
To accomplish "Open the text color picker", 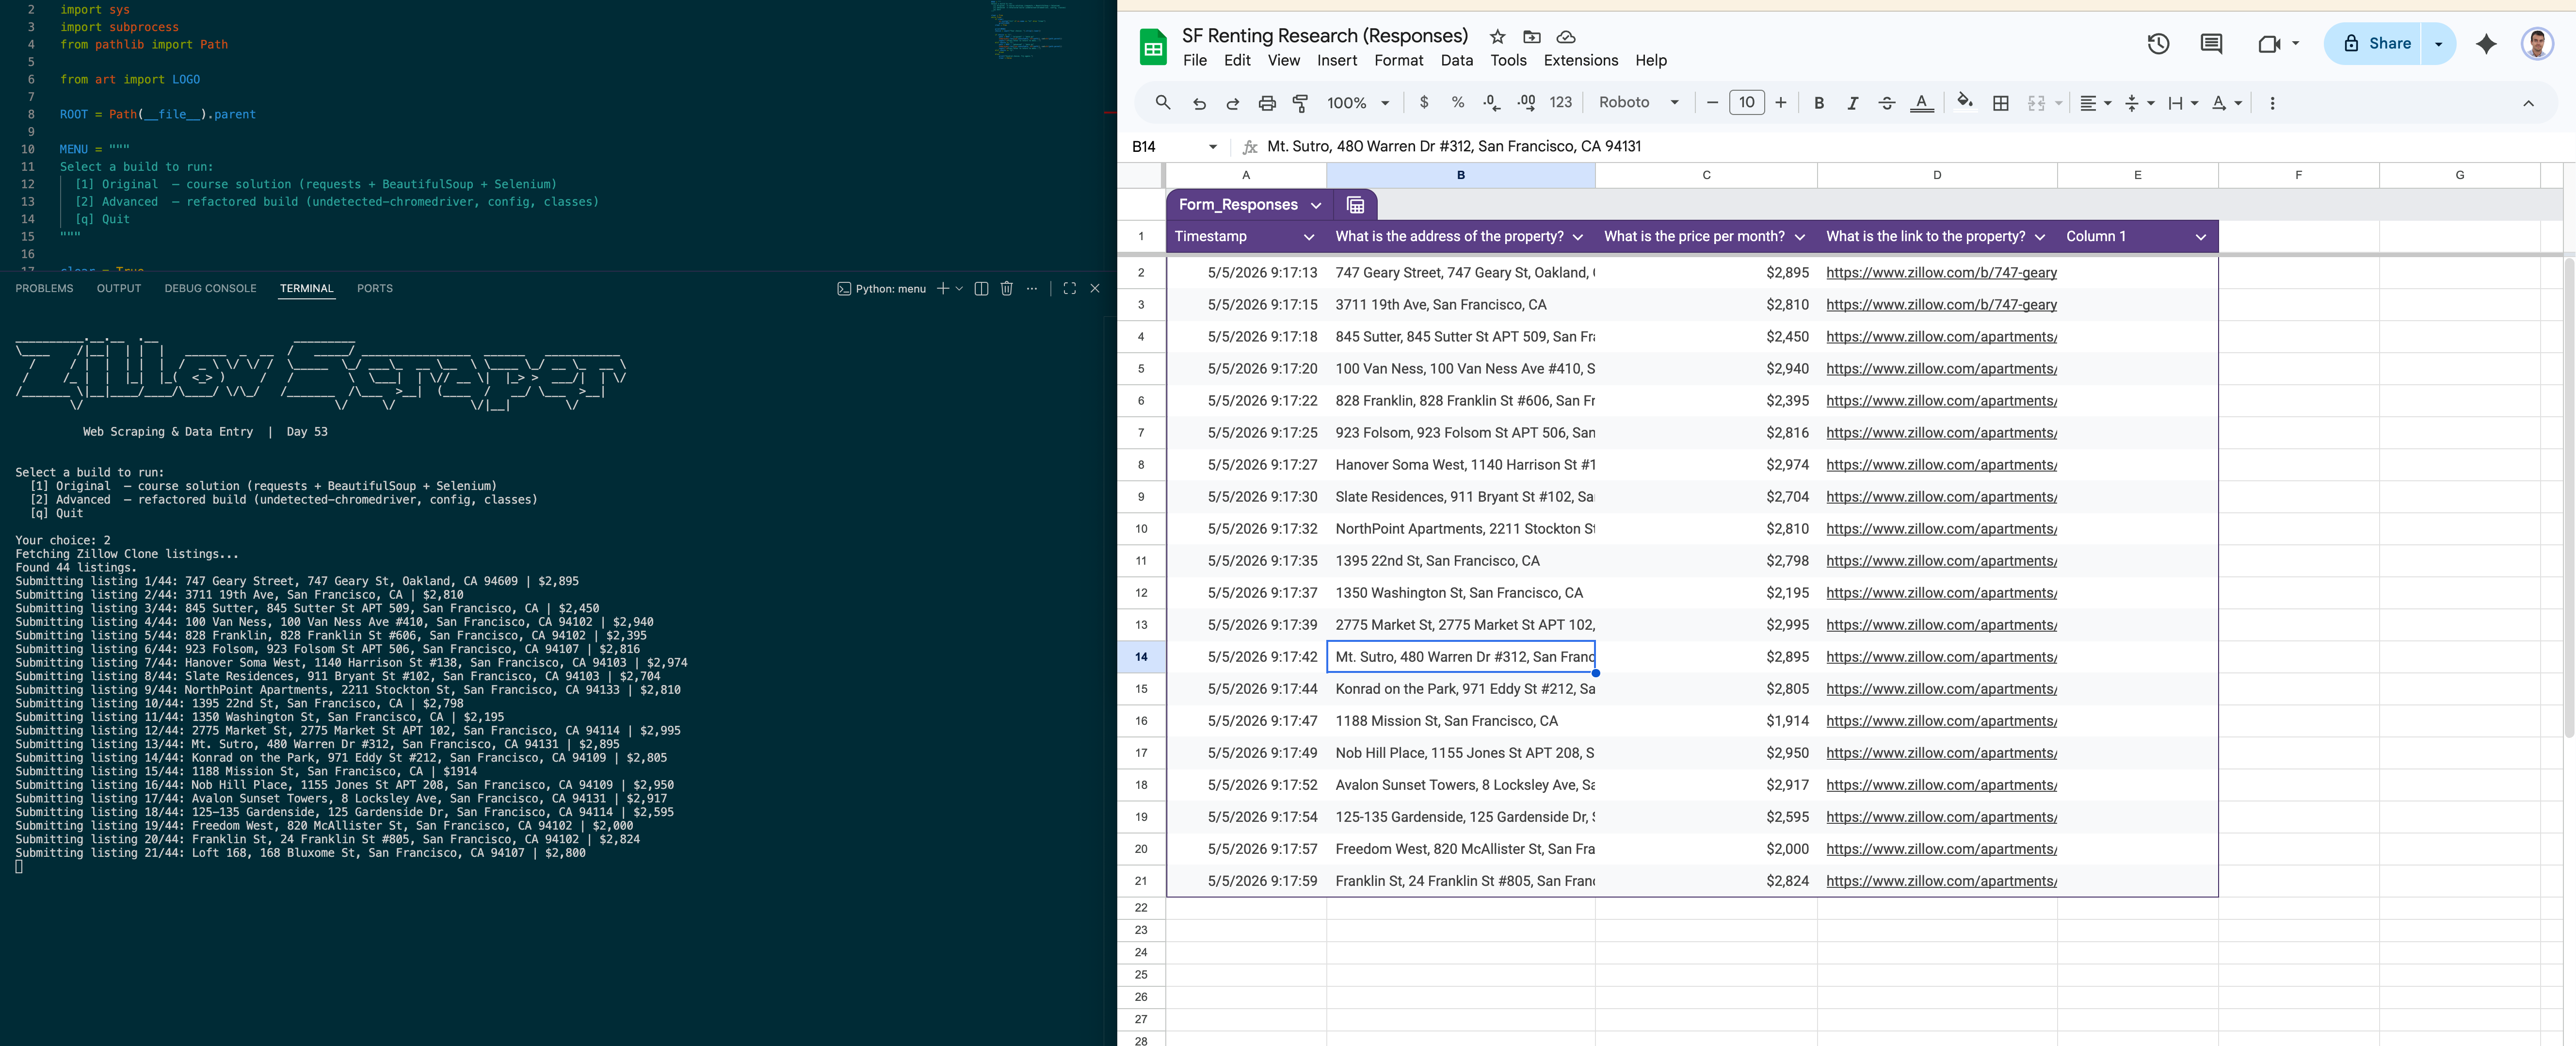I will click(x=1921, y=103).
